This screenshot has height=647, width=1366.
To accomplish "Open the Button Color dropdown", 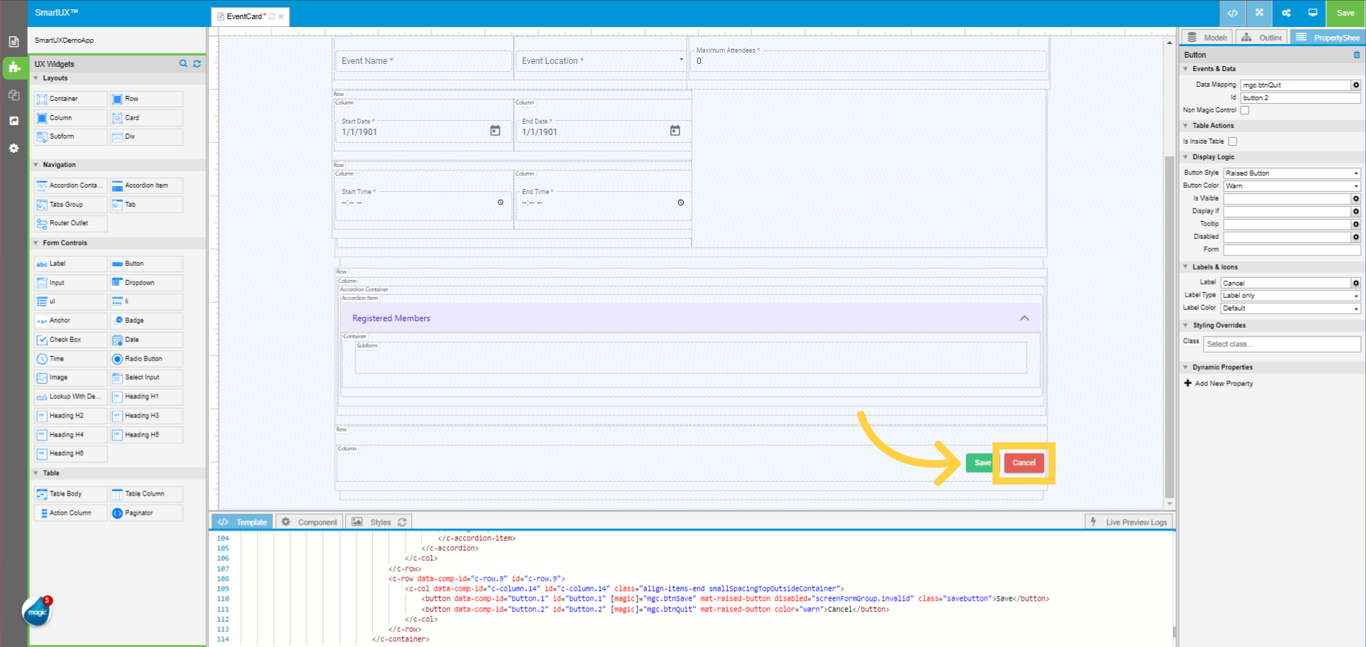I will point(1291,186).
